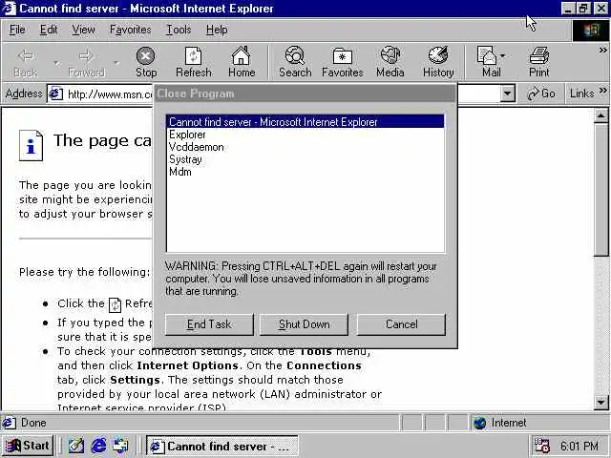
Task: Select Systray in the task list
Action: [x=305, y=159]
